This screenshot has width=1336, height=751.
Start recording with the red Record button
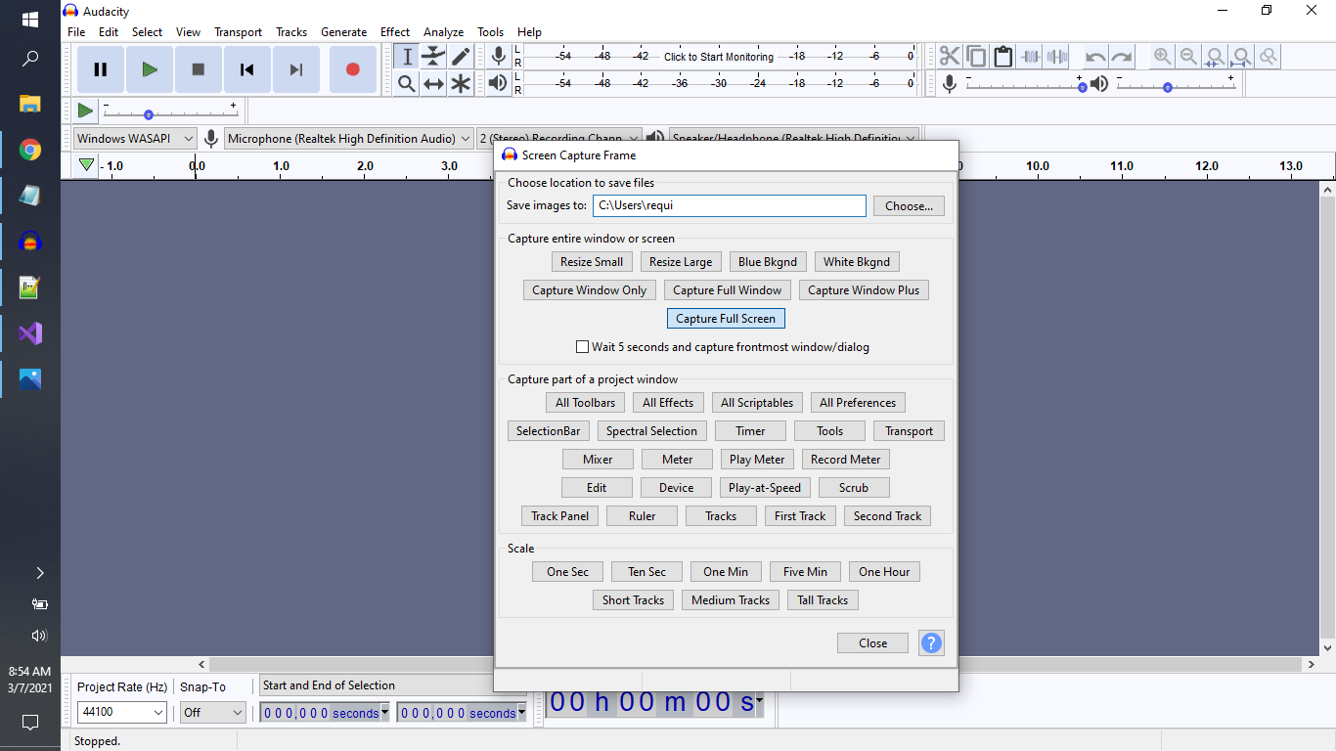(x=353, y=69)
